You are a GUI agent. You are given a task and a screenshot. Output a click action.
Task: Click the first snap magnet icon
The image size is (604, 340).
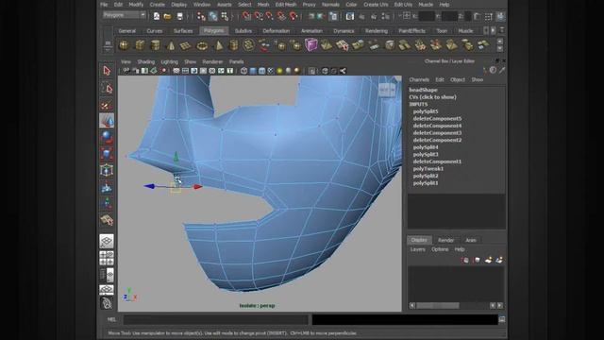[246, 16]
